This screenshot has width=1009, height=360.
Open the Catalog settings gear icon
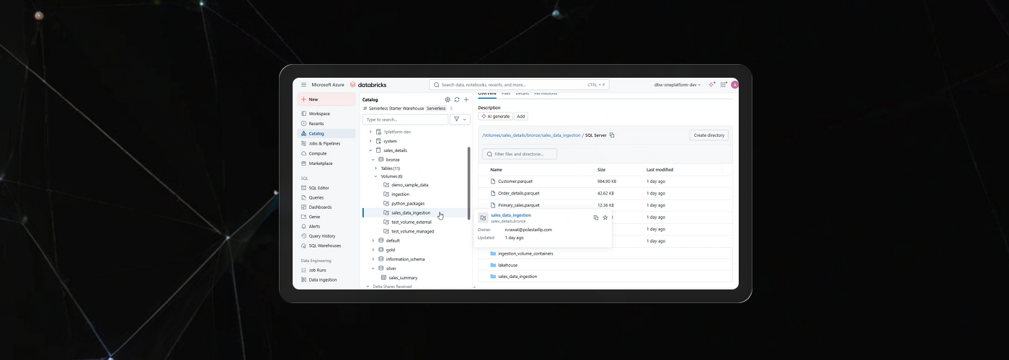coord(448,99)
